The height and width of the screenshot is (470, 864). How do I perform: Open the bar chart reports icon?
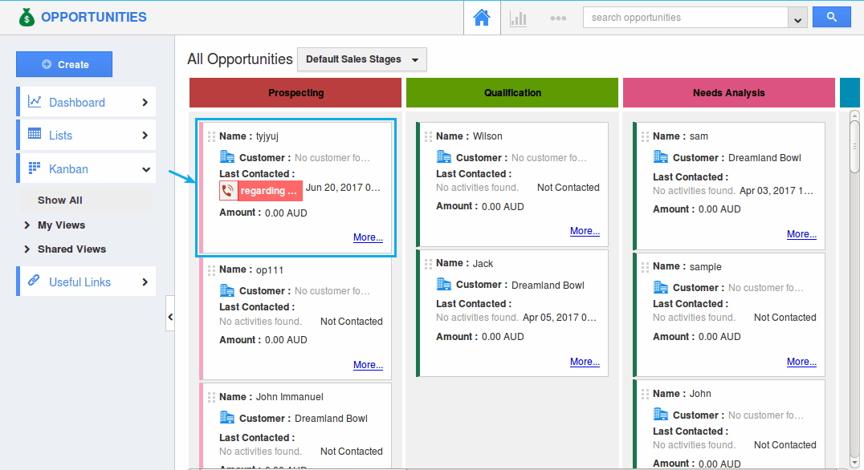[x=518, y=18]
